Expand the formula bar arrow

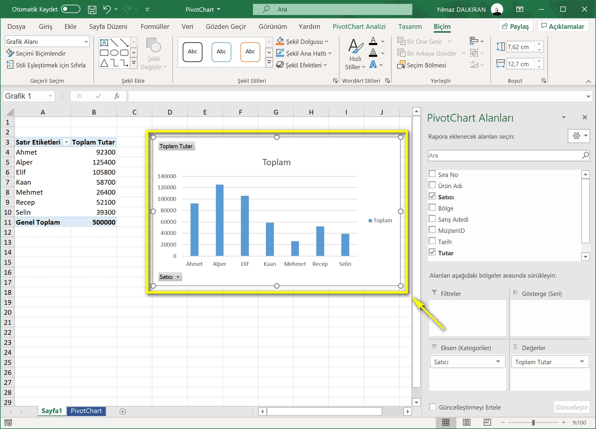pyautogui.click(x=588, y=96)
